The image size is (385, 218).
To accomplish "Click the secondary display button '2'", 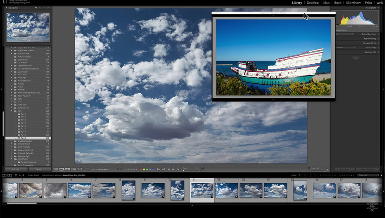I will coord(10,175).
